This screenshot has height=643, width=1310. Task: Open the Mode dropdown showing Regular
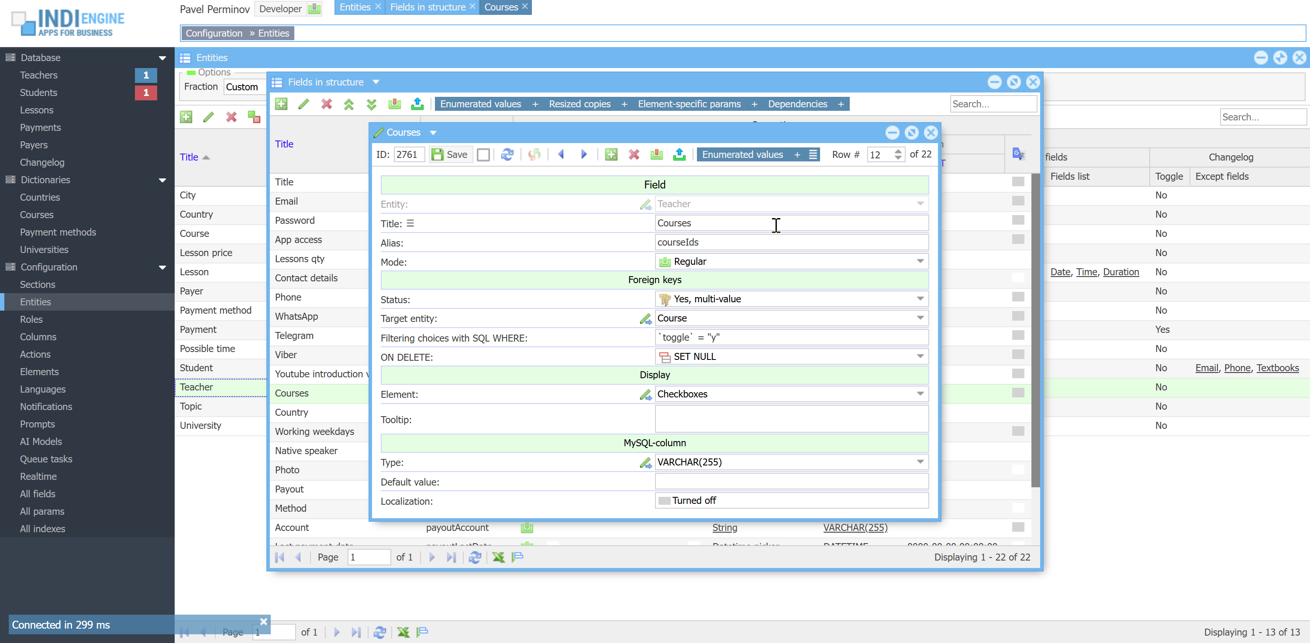tap(920, 261)
